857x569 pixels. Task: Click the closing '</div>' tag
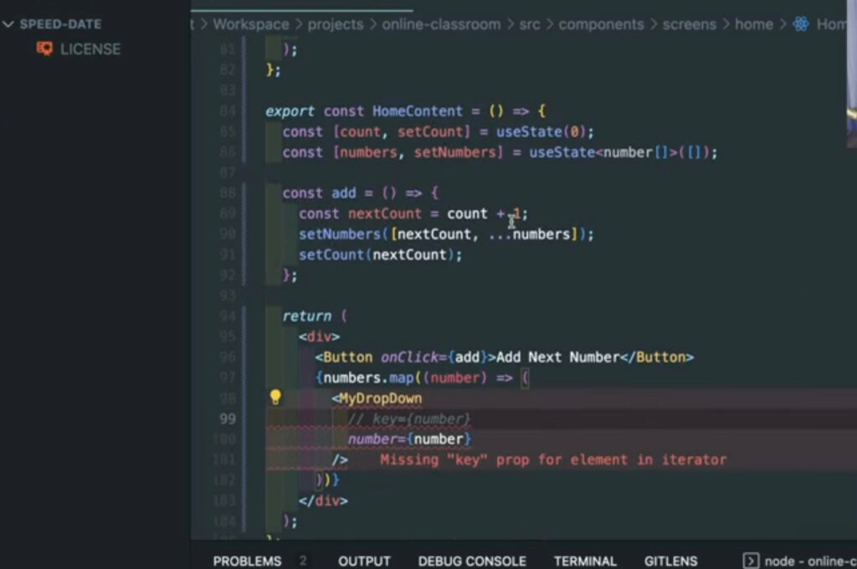[x=323, y=500]
